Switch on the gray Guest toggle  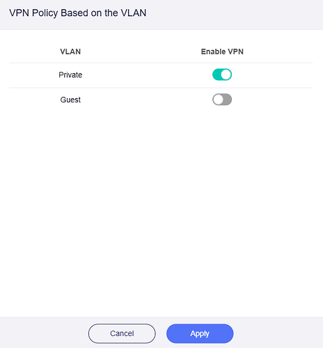tap(222, 100)
